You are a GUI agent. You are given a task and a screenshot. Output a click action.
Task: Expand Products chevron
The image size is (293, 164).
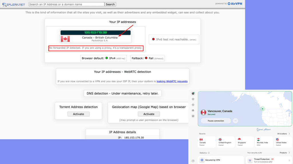(x=289, y=153)
